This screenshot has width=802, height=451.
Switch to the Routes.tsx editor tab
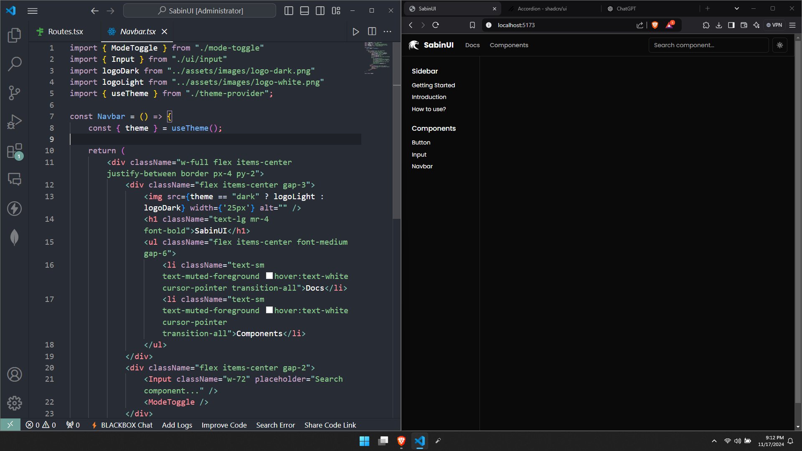pyautogui.click(x=65, y=32)
